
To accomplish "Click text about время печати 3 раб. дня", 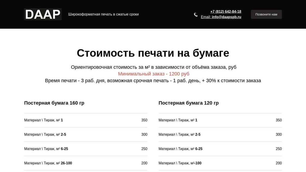I will click(x=153, y=81).
